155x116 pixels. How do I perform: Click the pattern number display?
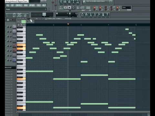point(88,8)
